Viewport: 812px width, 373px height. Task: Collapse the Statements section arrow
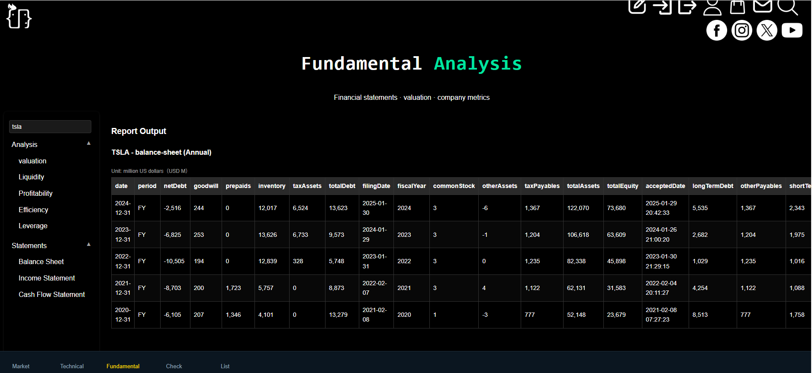click(x=89, y=244)
